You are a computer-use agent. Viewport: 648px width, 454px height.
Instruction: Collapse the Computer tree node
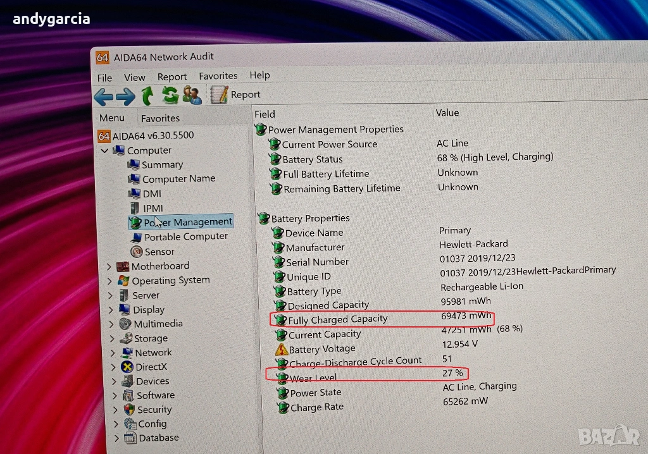(x=104, y=151)
